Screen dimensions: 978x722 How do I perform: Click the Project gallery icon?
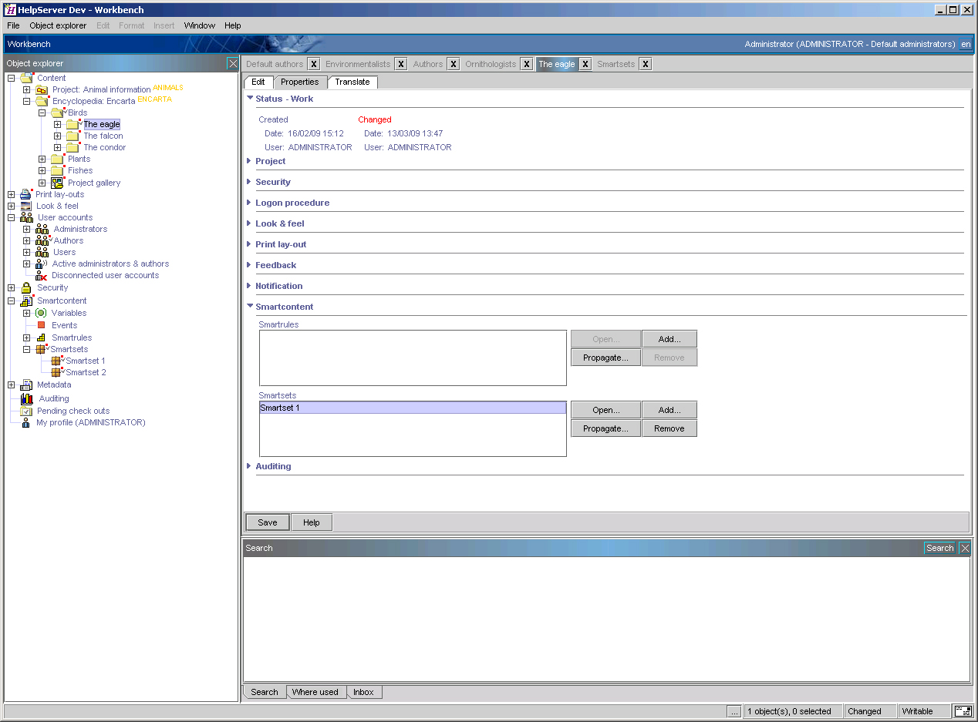(x=57, y=183)
